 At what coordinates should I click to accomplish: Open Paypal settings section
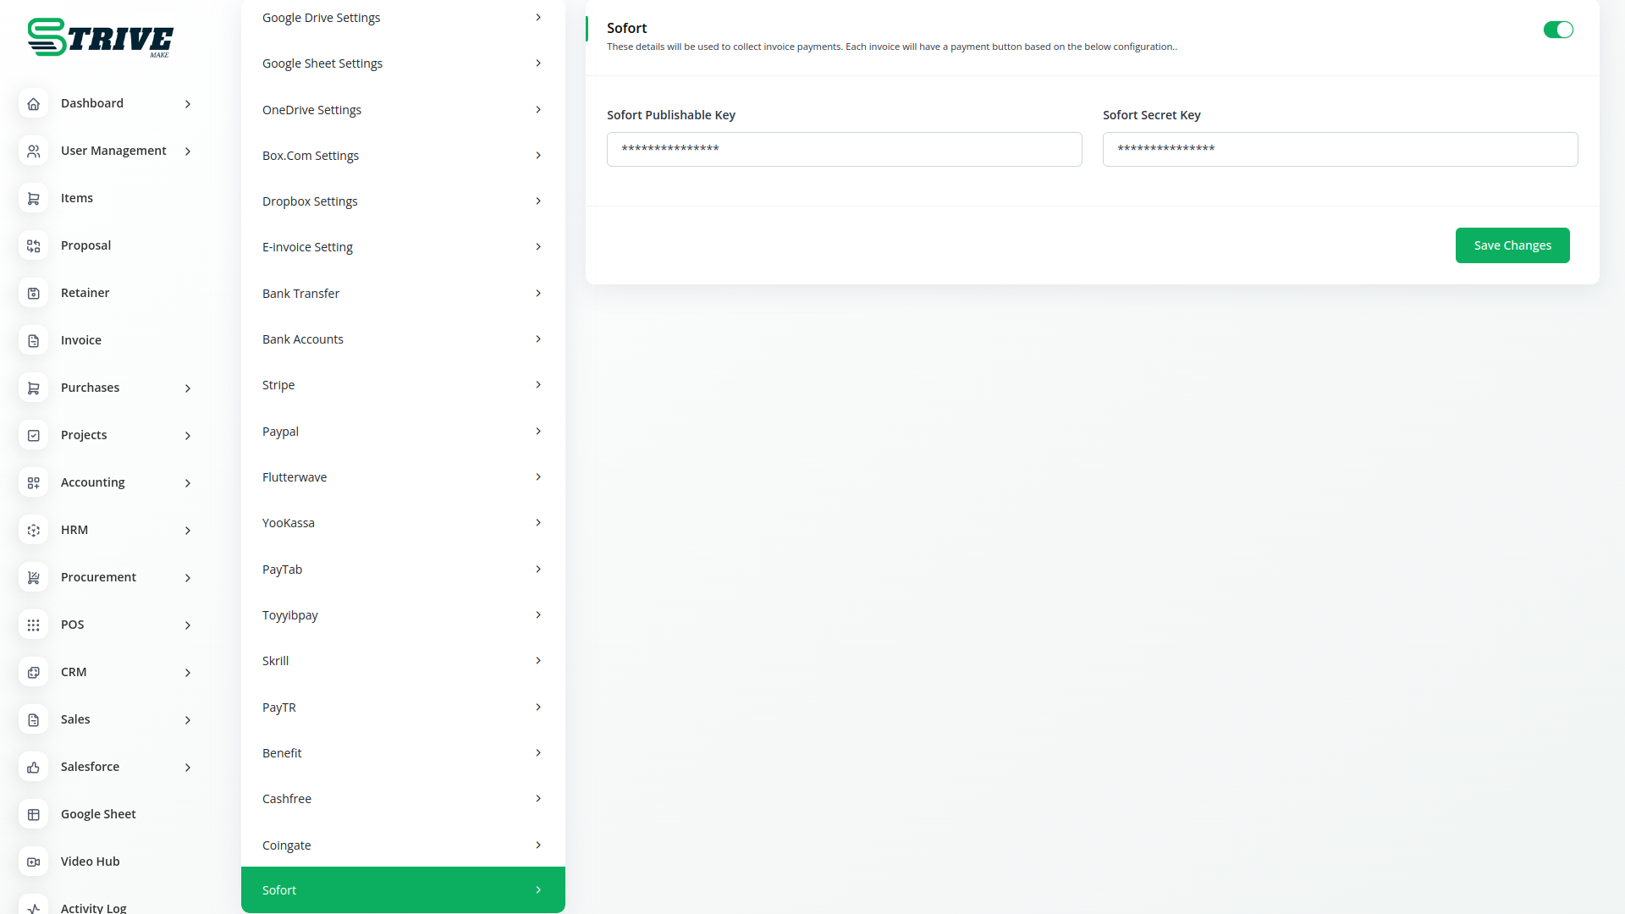tap(402, 432)
